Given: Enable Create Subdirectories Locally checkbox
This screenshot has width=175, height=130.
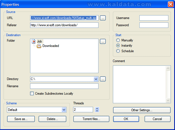Looking at the screenshot, I should pos(32,93).
